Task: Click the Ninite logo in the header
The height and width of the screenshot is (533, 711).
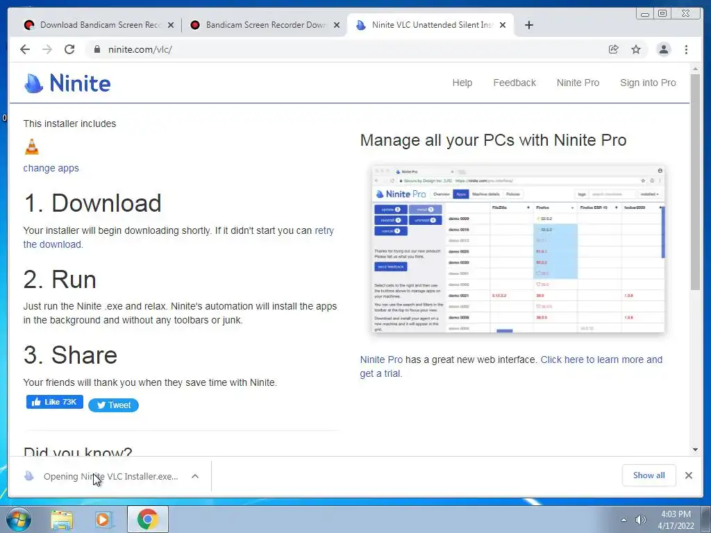Action: (67, 83)
